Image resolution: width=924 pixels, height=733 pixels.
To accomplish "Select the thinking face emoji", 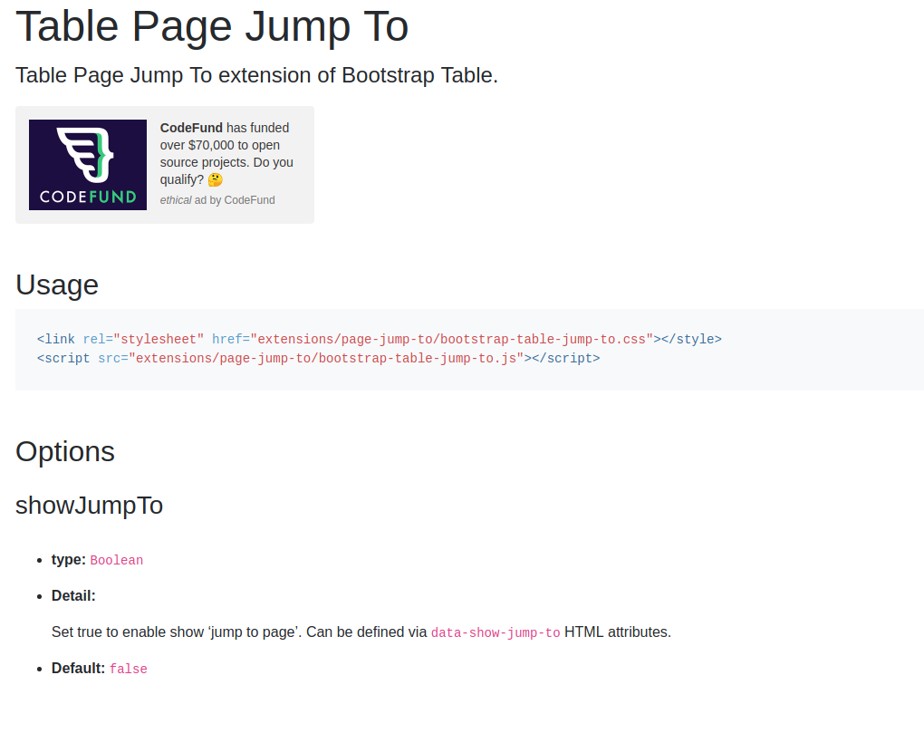I will pyautogui.click(x=215, y=179).
